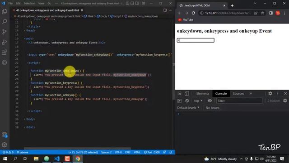
Task: Open the Selection menu
Action: pyautogui.click(x=29, y=3)
